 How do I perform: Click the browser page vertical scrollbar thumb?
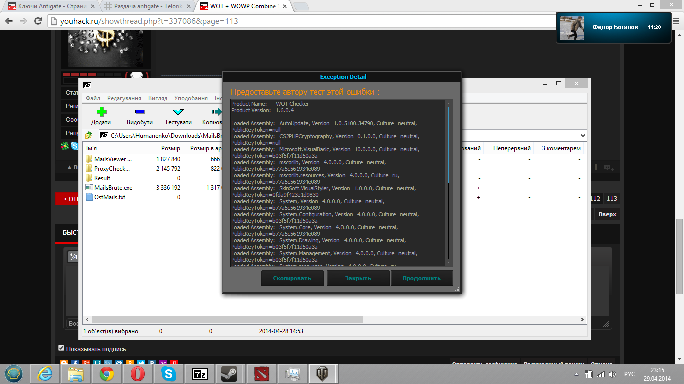coord(679,257)
